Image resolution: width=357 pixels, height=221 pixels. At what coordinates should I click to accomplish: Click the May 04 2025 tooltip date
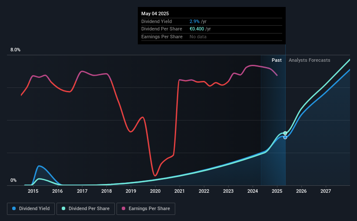point(155,13)
